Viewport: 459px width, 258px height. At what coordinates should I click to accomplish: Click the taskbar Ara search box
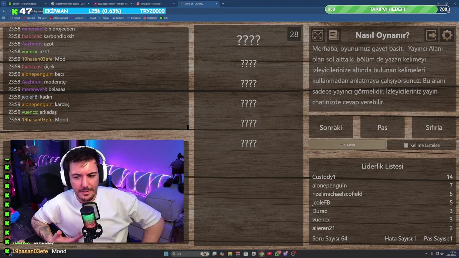coord(190,254)
